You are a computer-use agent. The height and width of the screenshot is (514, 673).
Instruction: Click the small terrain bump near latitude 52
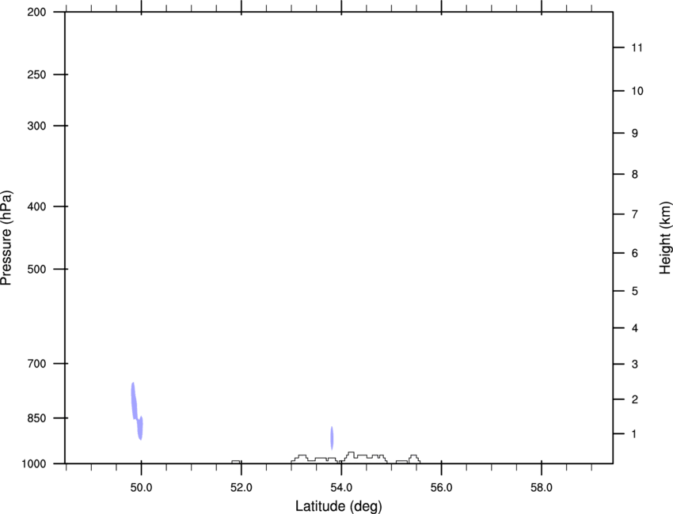click(x=236, y=462)
